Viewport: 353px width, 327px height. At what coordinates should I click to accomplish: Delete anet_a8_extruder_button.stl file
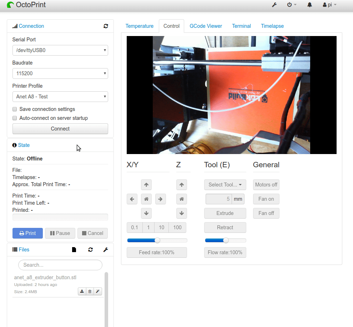(90, 291)
